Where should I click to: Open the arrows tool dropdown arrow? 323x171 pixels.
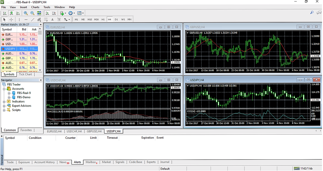coord(69,20)
